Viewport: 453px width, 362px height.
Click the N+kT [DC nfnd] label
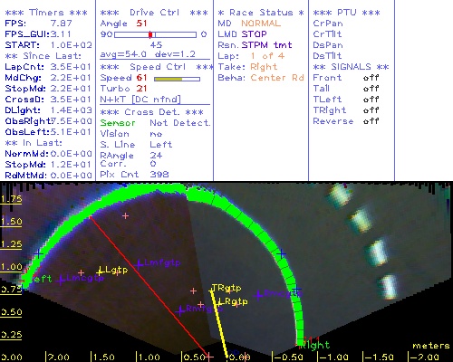pyautogui.click(x=140, y=100)
